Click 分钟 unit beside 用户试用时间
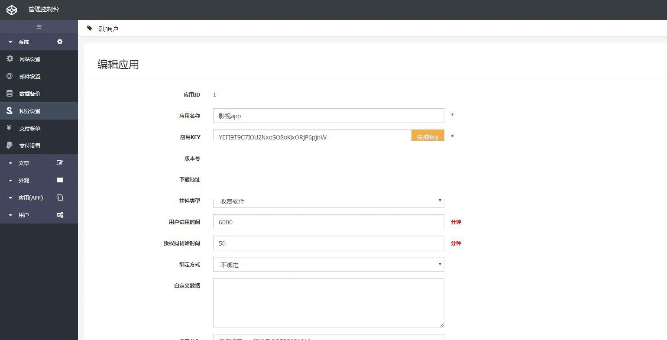The width and height of the screenshot is (667, 340). click(x=456, y=222)
